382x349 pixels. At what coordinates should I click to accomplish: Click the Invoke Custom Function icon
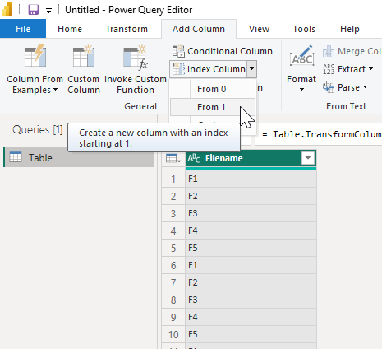tap(136, 57)
